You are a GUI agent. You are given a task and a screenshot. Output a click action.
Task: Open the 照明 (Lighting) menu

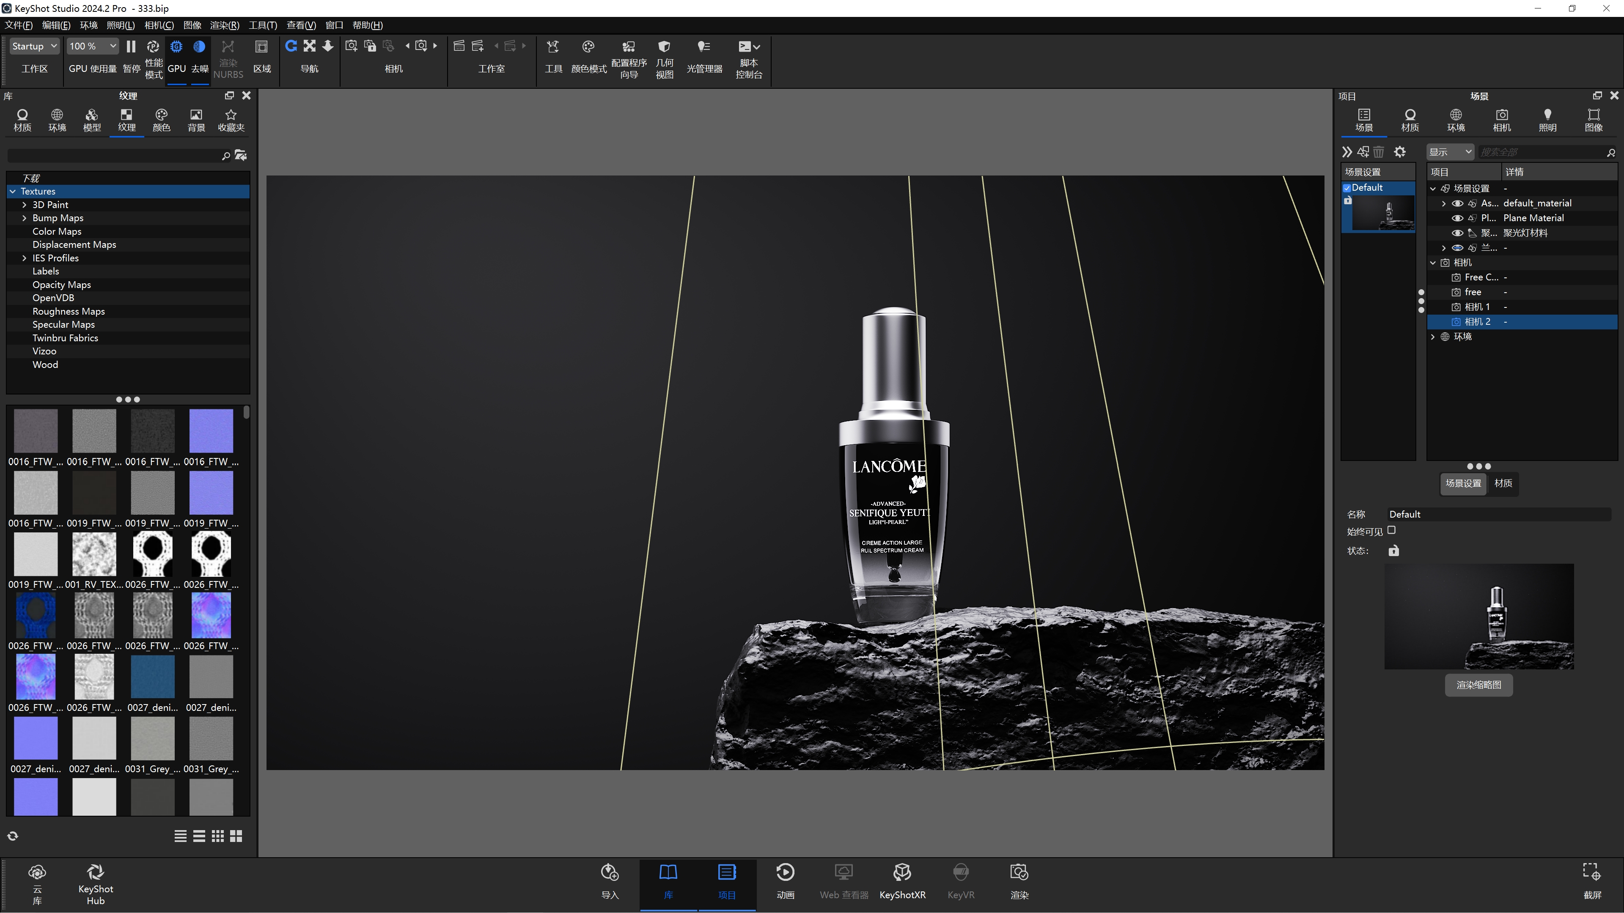121,25
